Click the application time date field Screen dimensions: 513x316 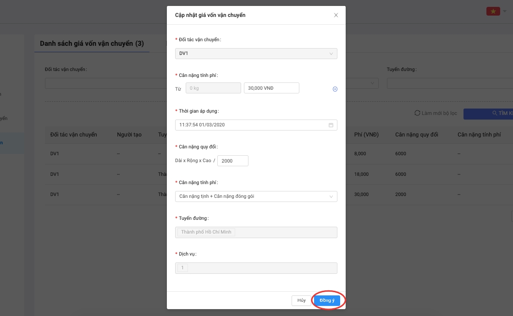coord(251,125)
